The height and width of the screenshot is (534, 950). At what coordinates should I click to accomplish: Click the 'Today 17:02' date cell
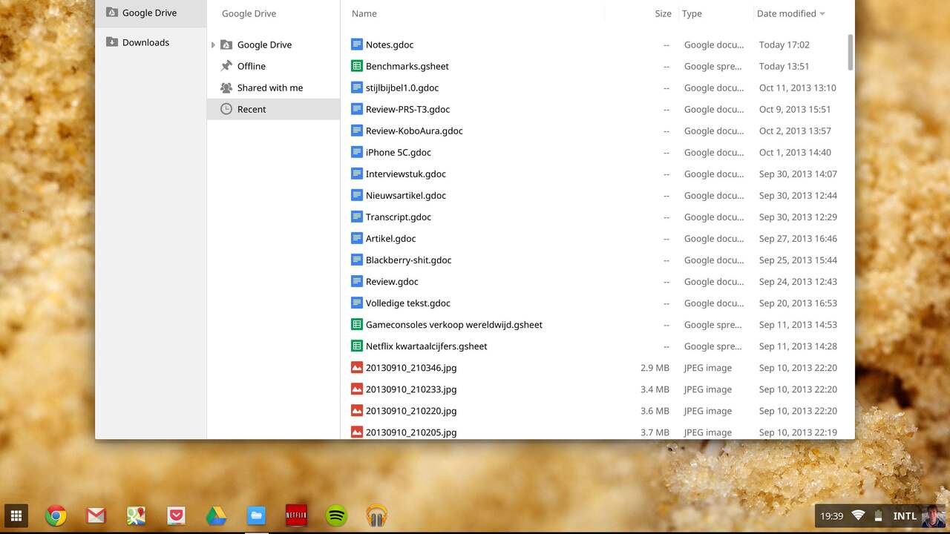(784, 44)
